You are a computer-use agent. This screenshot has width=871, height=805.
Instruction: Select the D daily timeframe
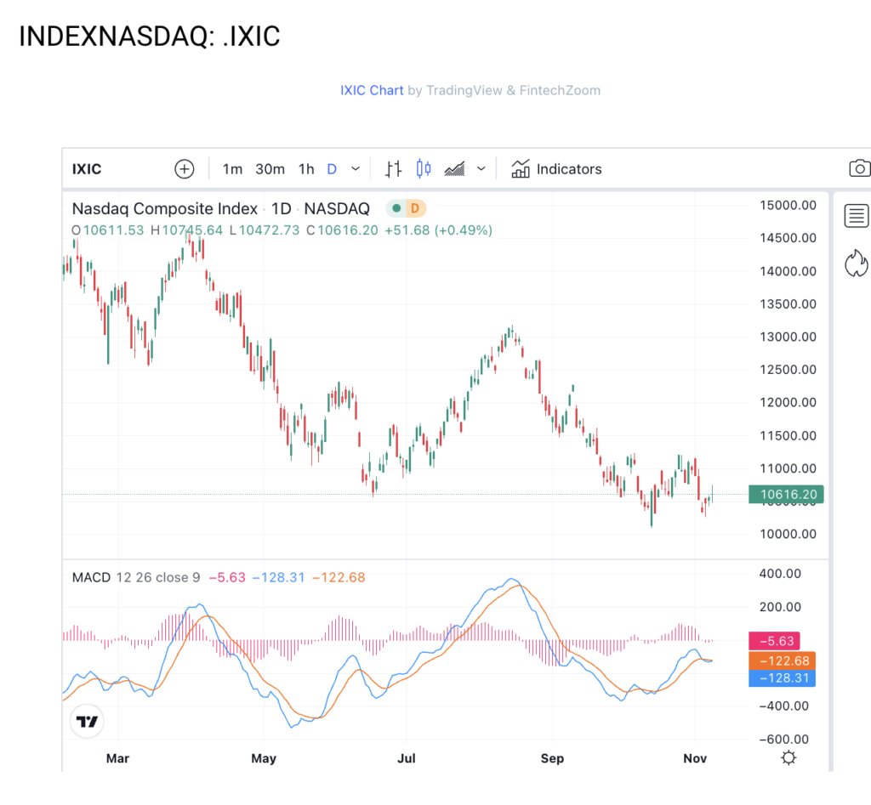[332, 169]
